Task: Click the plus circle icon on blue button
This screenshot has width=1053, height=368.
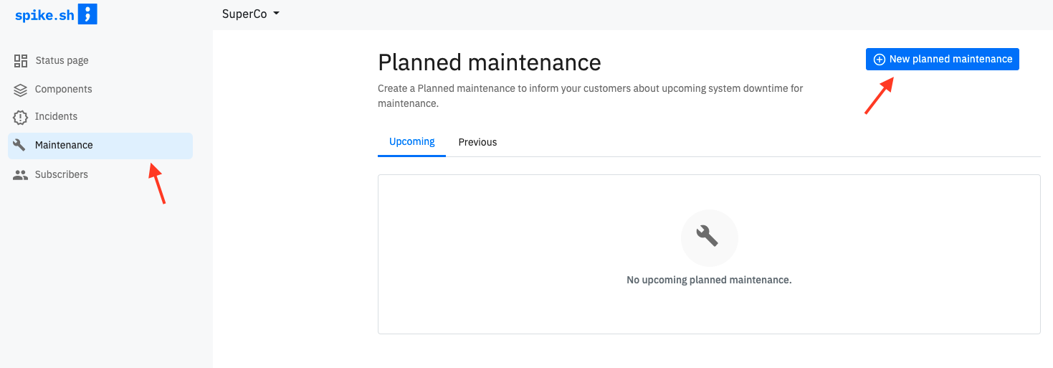Action: point(880,60)
